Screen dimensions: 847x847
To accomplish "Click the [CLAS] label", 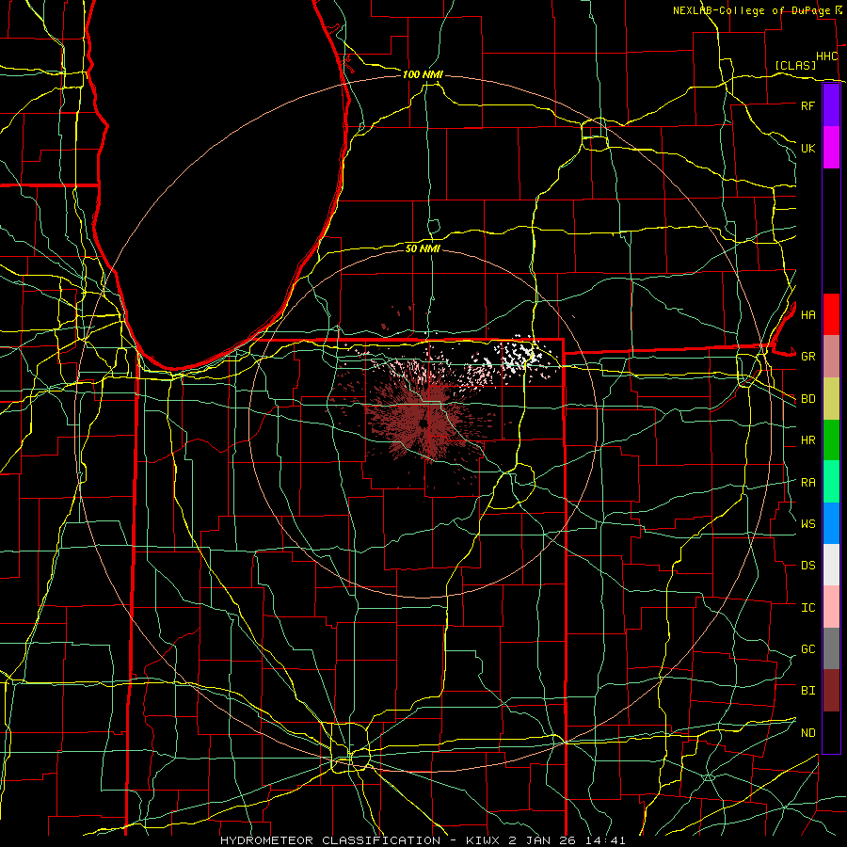I will point(794,65).
